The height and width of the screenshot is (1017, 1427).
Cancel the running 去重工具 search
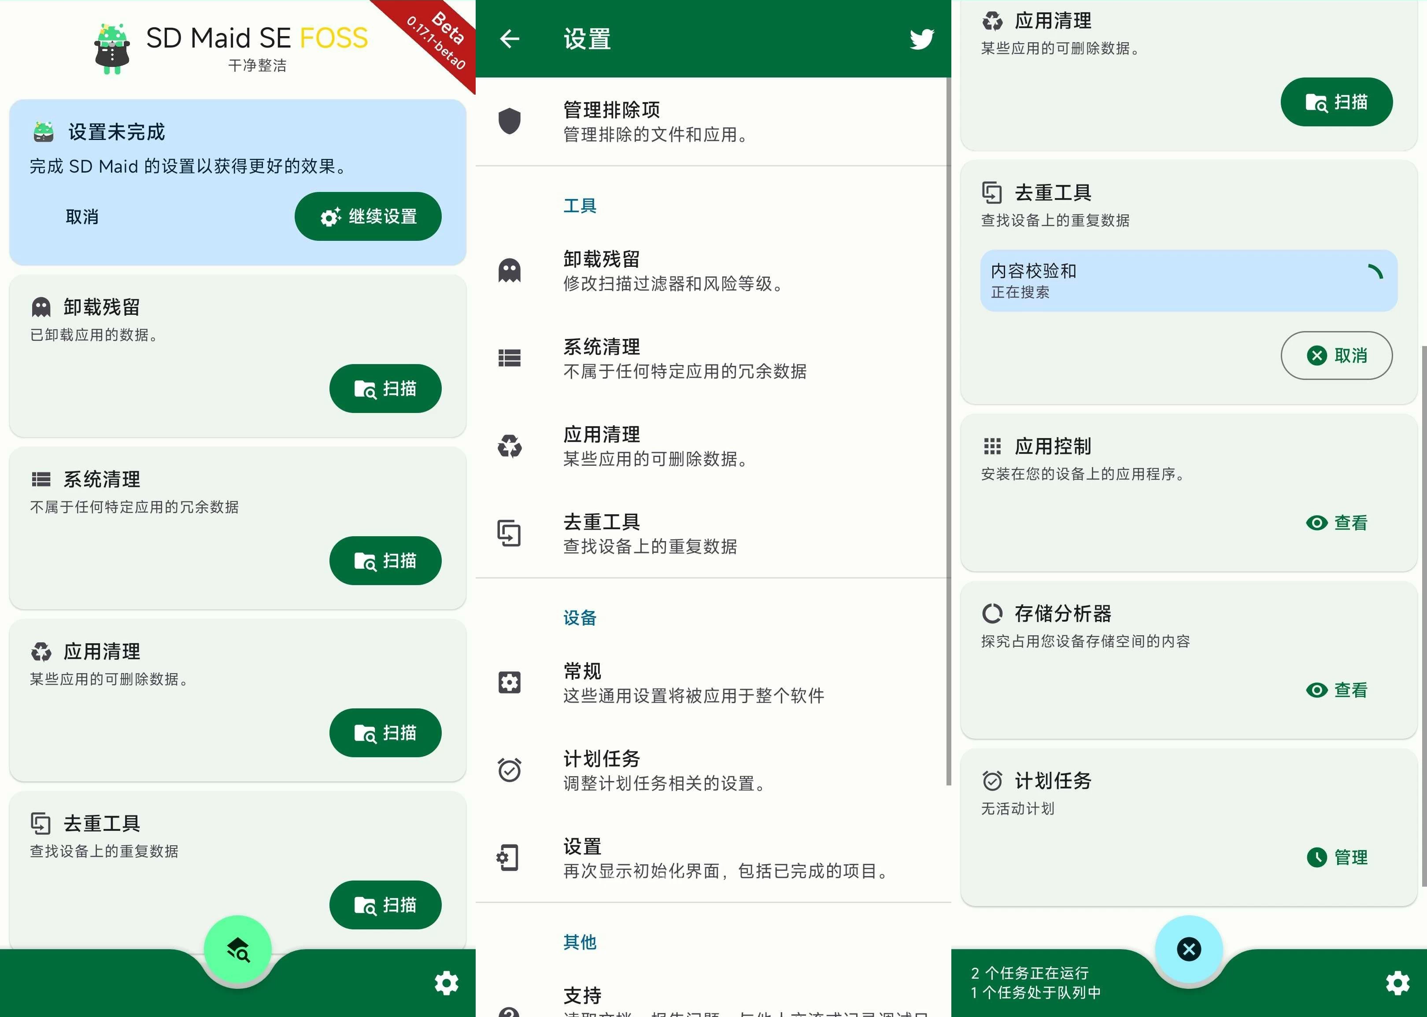click(x=1336, y=356)
